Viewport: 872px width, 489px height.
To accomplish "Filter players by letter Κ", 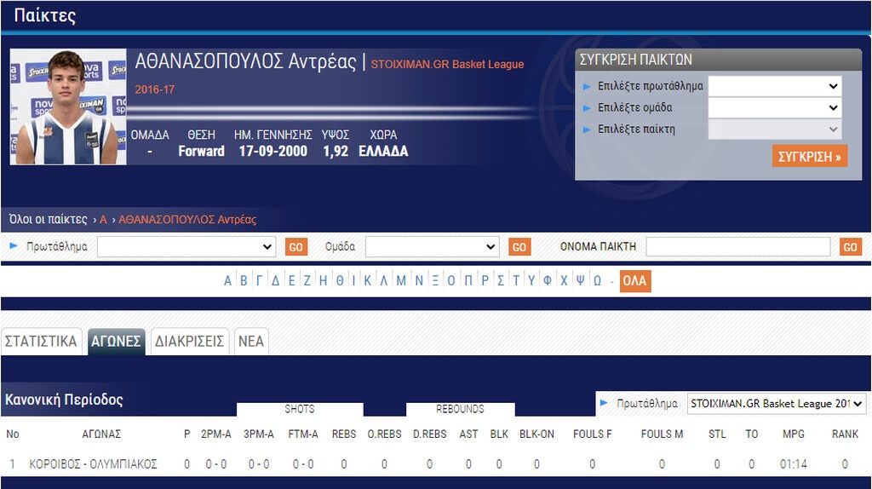I will tap(368, 281).
